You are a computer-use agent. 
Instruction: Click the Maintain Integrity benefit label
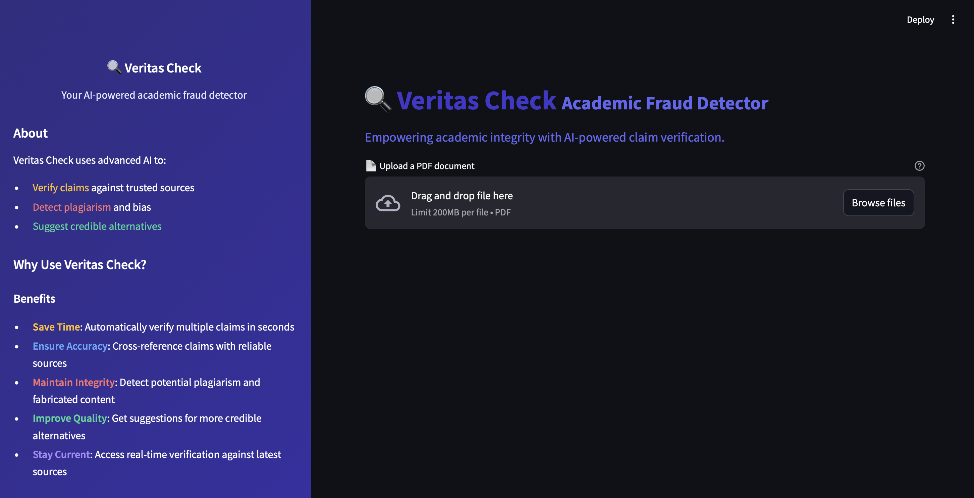pos(73,383)
